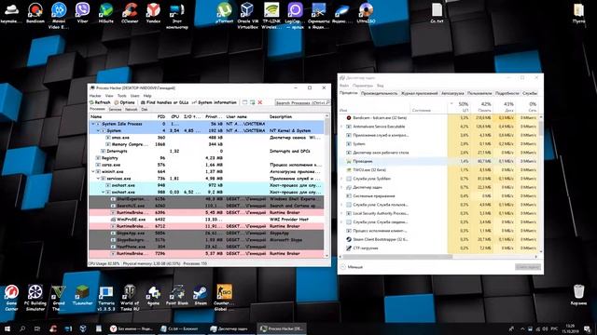
Task: Select smss.exe process row
Action: (206, 138)
